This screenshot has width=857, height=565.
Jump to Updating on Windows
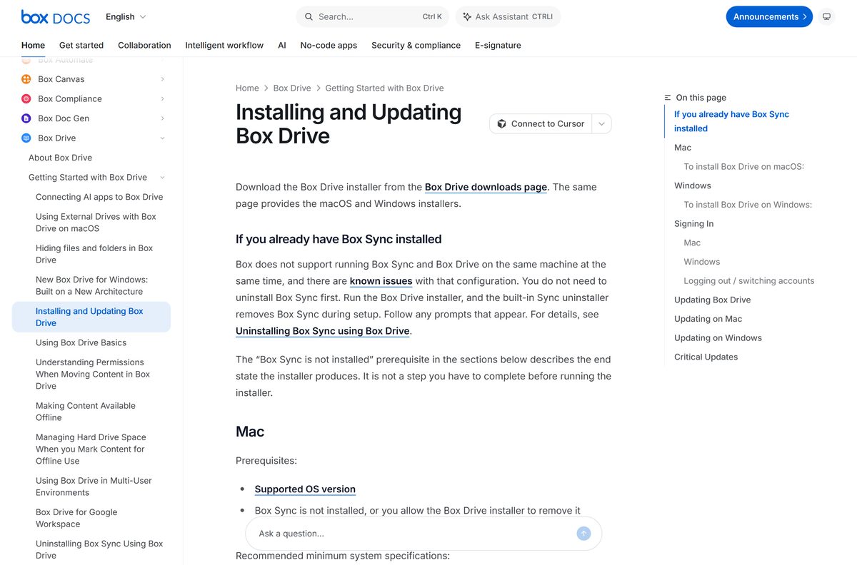[718, 338]
